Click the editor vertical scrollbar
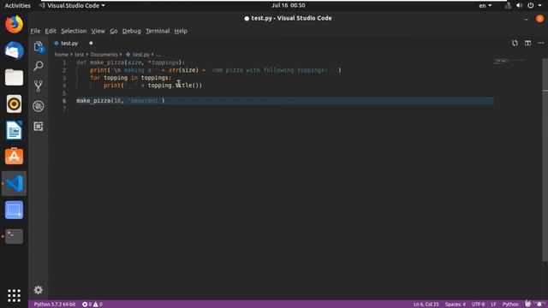The image size is (548, 308). pyautogui.click(x=545, y=159)
